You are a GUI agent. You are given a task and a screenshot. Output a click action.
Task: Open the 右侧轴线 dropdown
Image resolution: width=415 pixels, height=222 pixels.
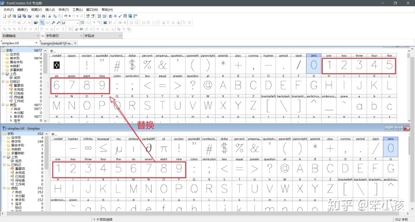21,36
